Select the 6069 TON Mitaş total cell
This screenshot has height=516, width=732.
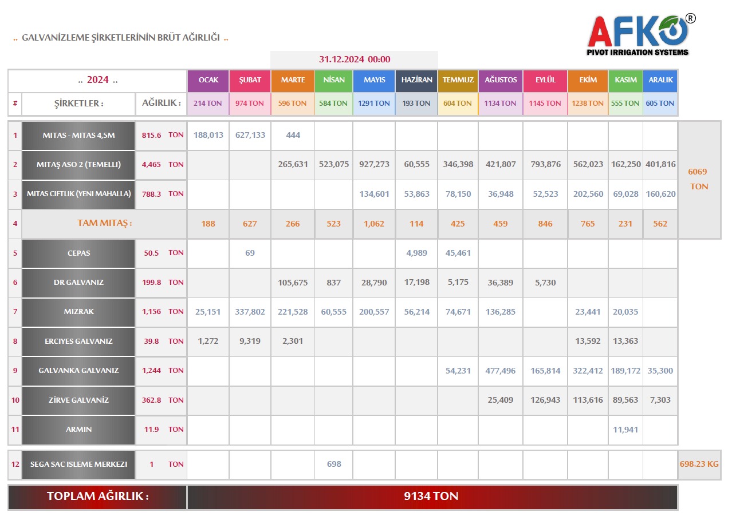pos(699,179)
